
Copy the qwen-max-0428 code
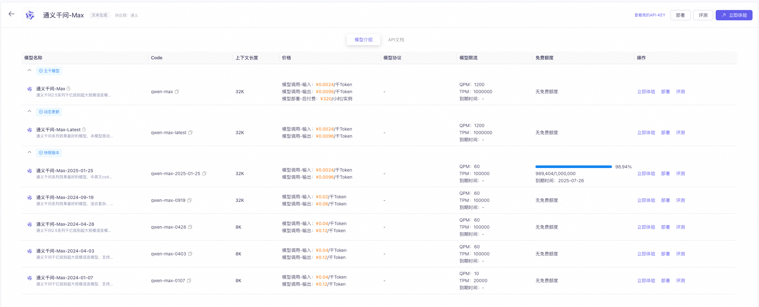coord(190,227)
